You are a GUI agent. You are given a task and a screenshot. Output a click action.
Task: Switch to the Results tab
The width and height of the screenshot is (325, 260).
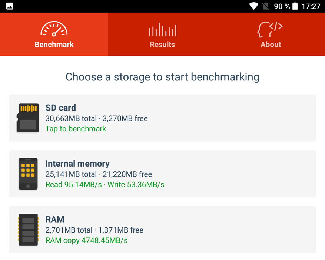point(162,34)
